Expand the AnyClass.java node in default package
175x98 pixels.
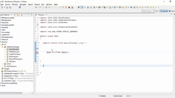tap(5, 49)
